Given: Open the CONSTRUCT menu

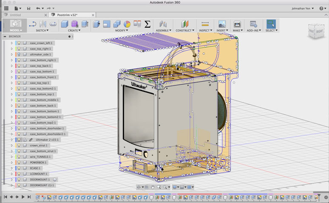Looking at the screenshot, I should pyautogui.click(x=185, y=31).
